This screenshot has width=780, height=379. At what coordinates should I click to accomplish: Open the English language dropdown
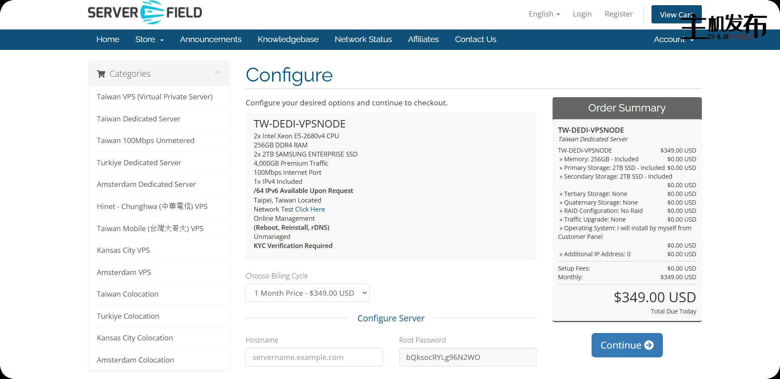pos(544,14)
